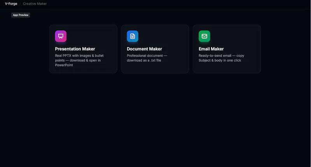
Task: Click the "Professional document" description text
Action: pos(147,58)
